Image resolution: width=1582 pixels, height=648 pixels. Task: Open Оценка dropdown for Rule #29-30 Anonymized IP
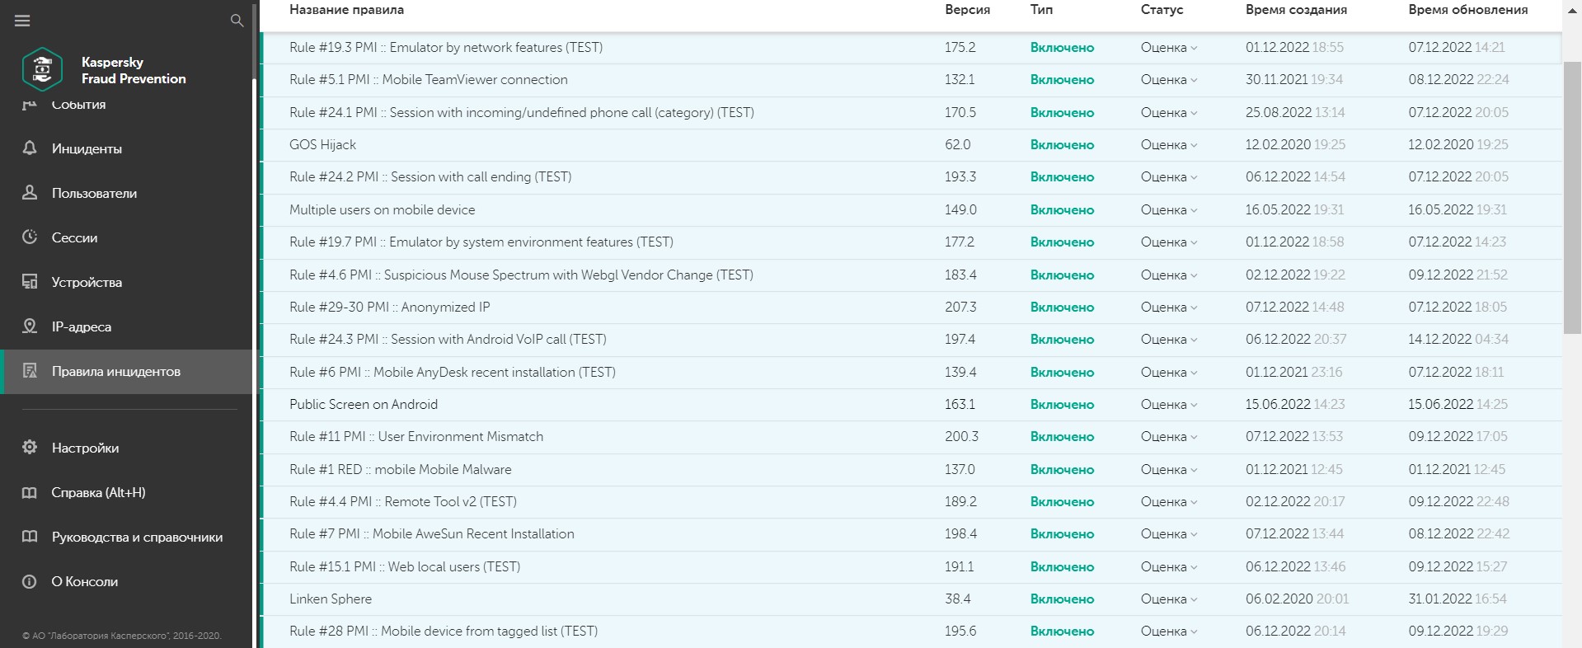coord(1168,308)
